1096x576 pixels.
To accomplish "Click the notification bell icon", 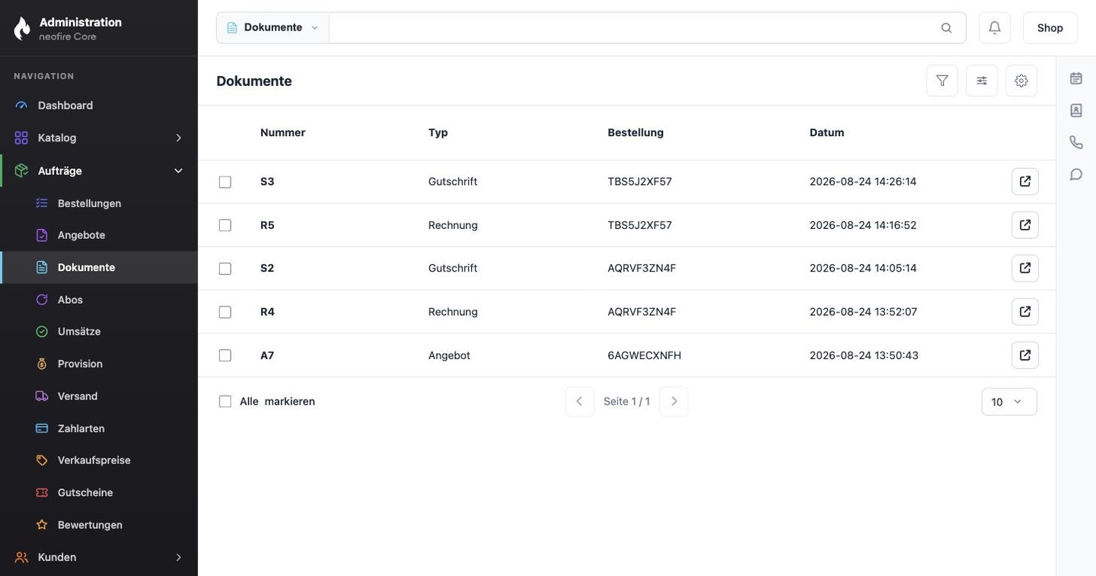I will tap(995, 27).
